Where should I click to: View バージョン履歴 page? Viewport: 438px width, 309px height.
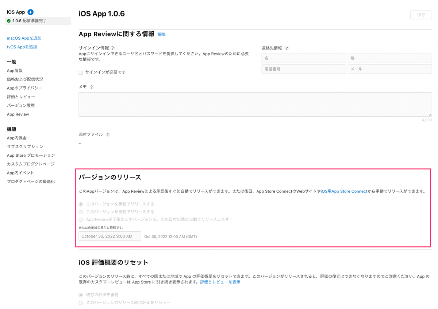(x=21, y=105)
